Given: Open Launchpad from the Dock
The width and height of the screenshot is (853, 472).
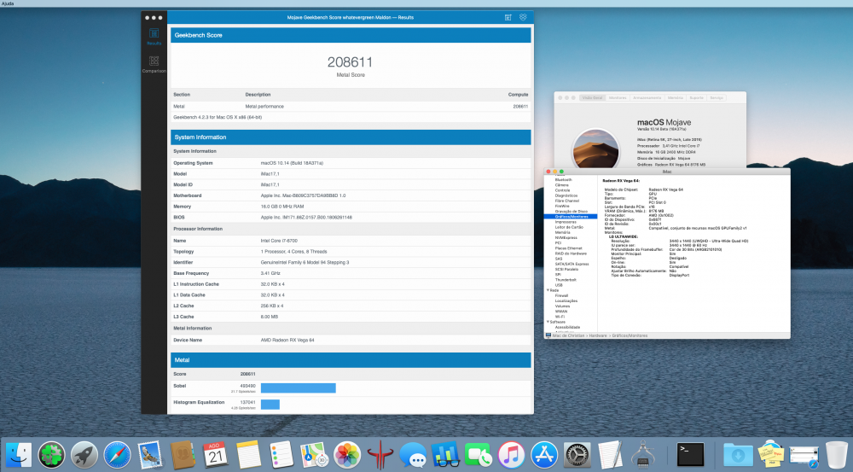Looking at the screenshot, I should tap(84, 455).
